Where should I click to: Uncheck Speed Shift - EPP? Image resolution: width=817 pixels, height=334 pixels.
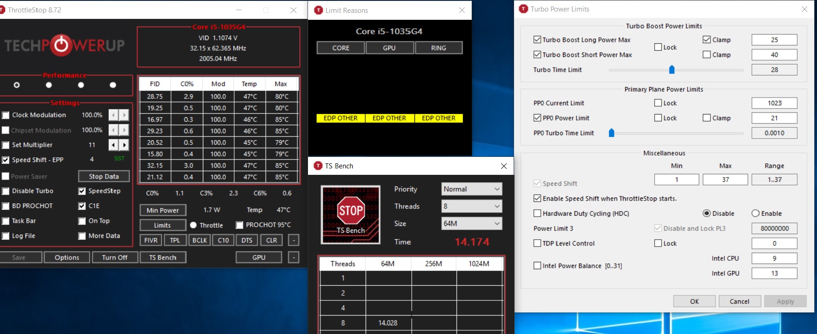pos(6,160)
